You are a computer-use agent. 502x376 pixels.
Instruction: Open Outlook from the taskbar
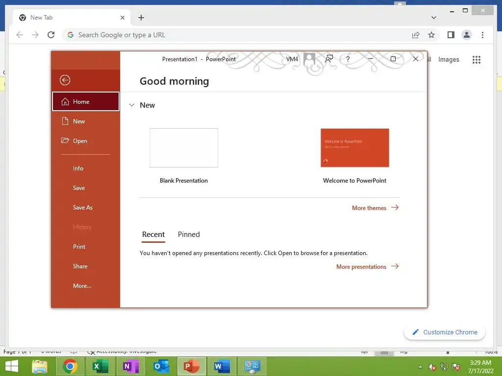(x=161, y=366)
